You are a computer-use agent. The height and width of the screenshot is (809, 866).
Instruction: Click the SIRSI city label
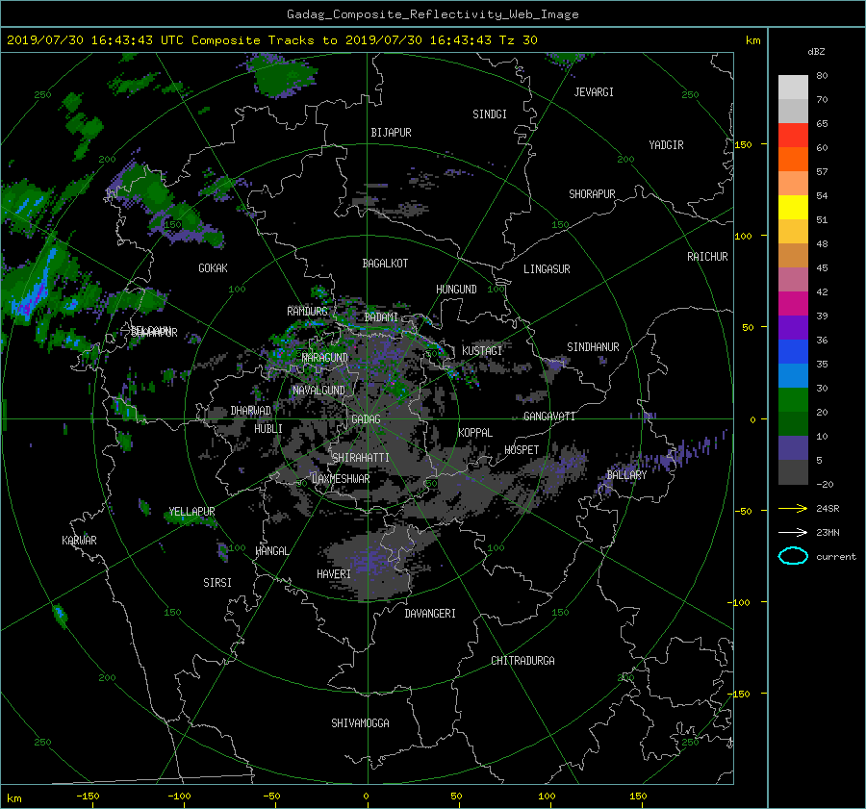point(217,583)
